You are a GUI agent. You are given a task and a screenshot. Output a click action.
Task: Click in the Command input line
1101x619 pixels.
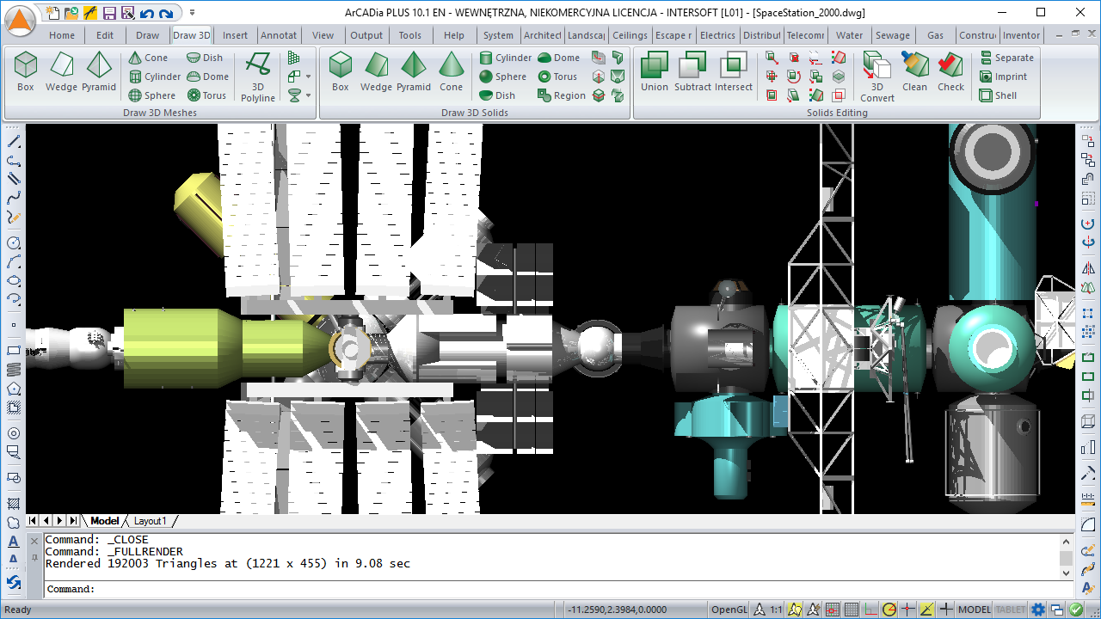(x=516, y=589)
